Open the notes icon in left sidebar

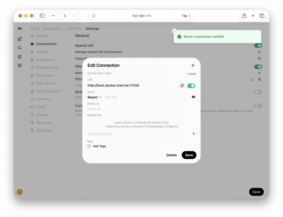pos(20,57)
